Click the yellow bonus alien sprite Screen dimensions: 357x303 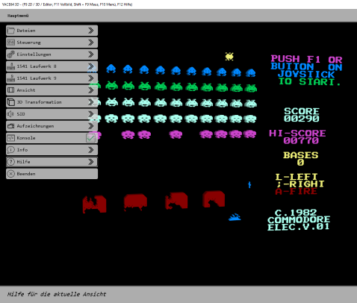(229, 57)
